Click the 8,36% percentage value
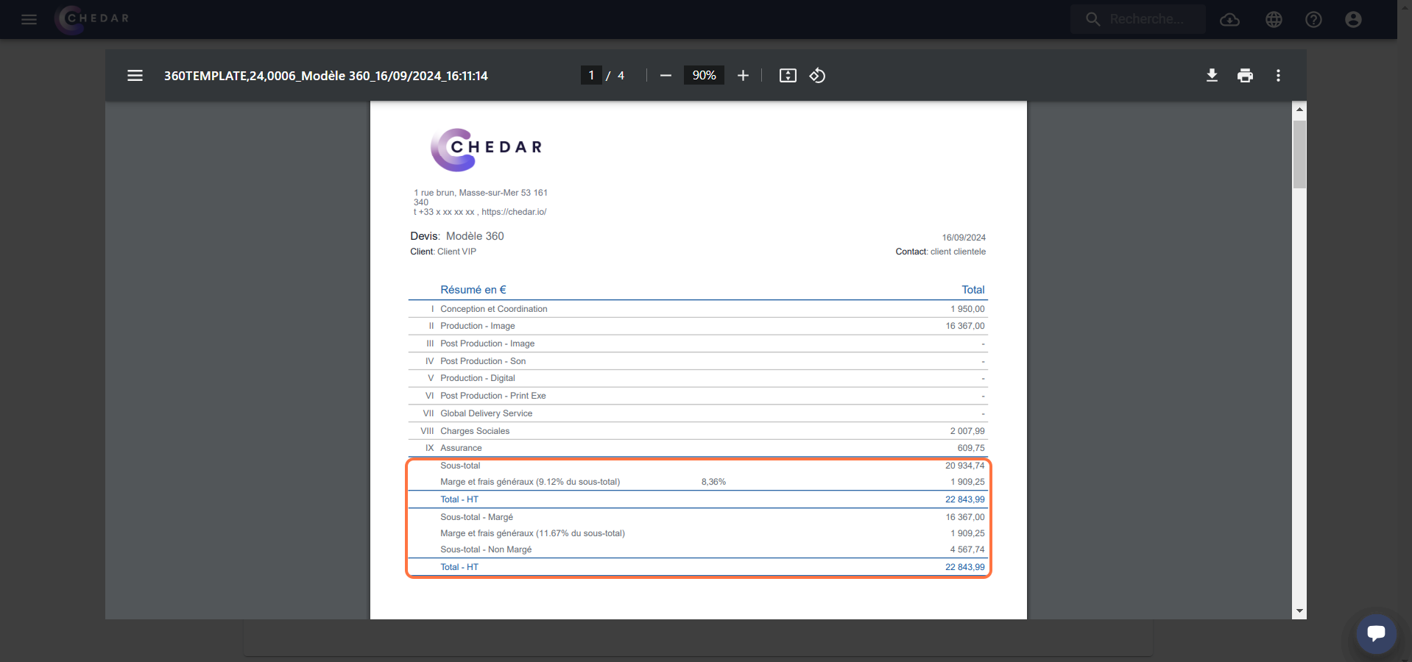This screenshot has height=662, width=1412. (713, 482)
